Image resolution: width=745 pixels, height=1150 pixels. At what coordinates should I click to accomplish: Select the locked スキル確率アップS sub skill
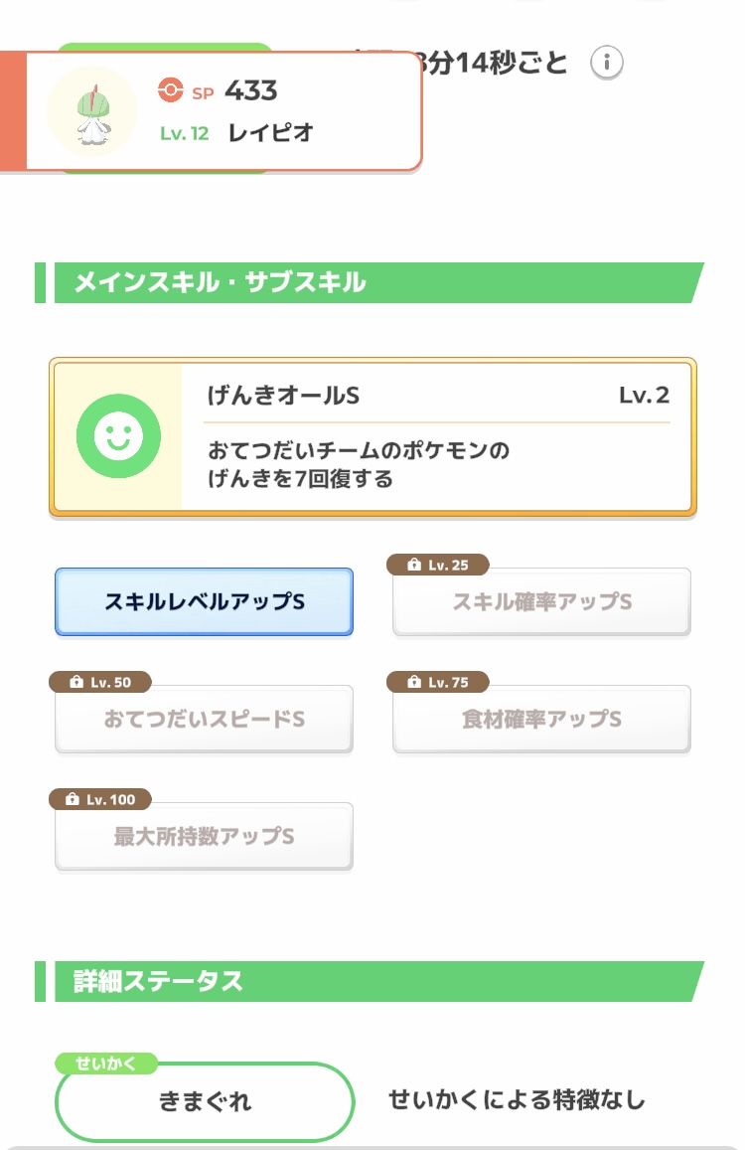coord(541,603)
